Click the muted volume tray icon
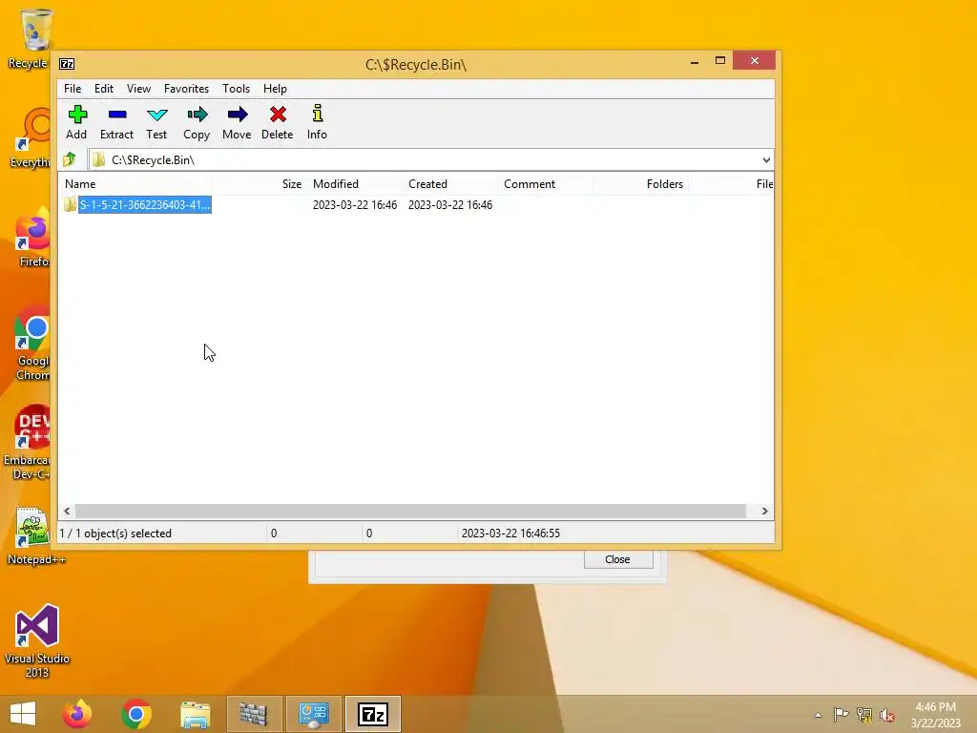The image size is (977, 733). 887,714
